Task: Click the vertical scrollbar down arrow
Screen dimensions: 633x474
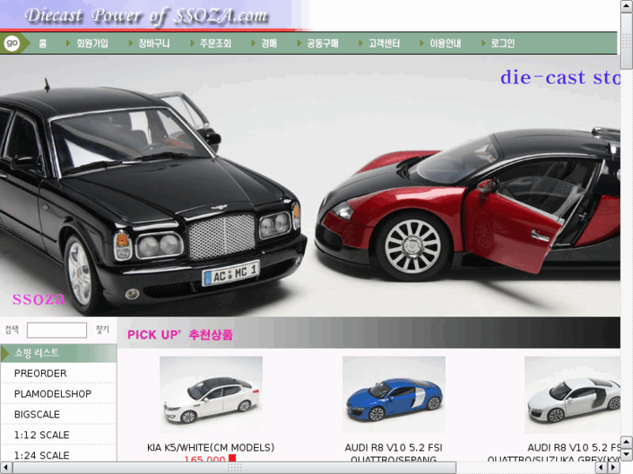Action: [627, 455]
